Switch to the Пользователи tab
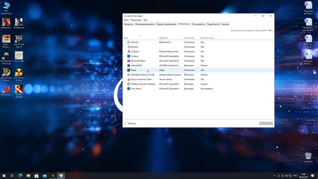Screen dimensions: 318x179 (x=198, y=24)
